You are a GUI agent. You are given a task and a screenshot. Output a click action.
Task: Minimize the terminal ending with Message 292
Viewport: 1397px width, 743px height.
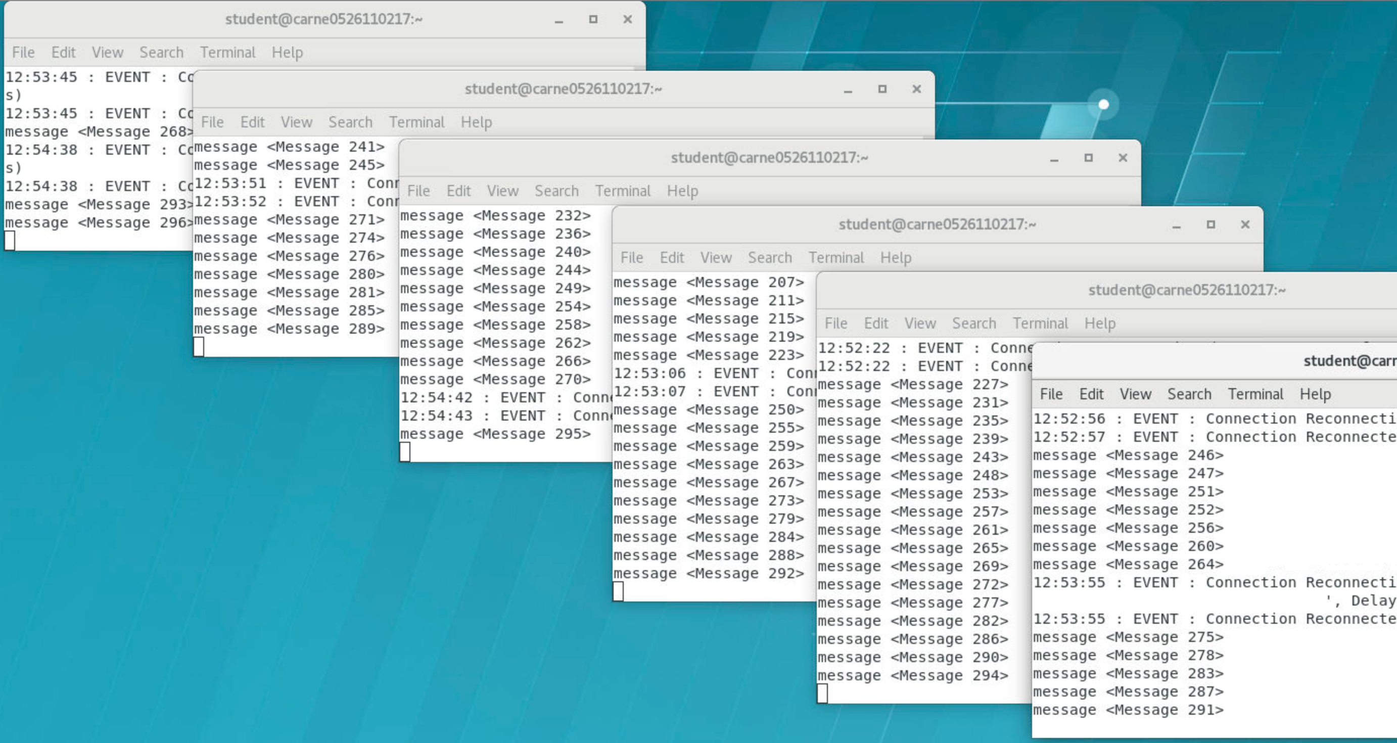pyautogui.click(x=1176, y=225)
